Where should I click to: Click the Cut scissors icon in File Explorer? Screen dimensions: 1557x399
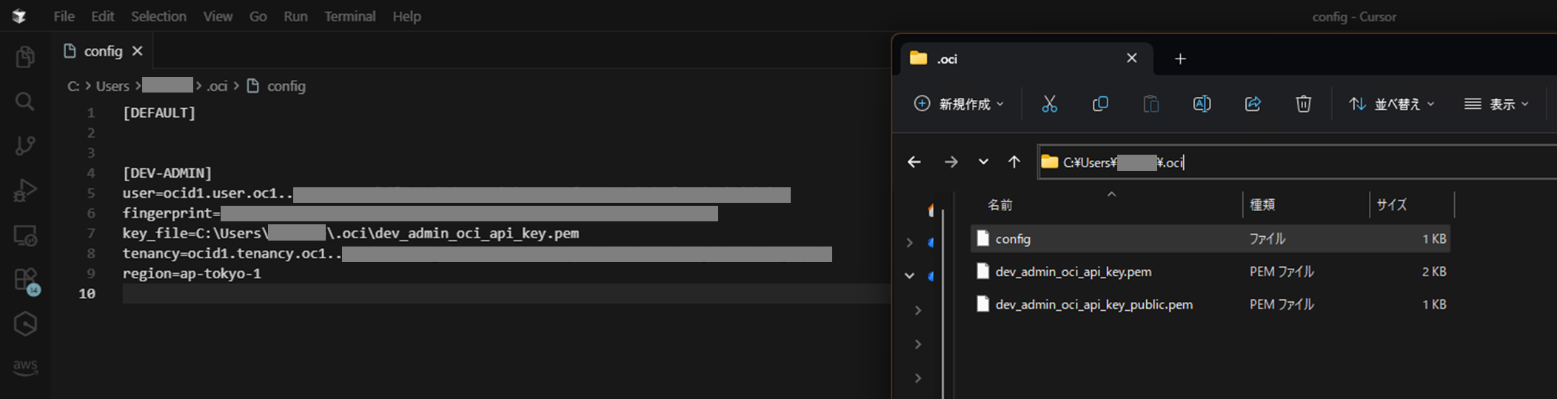1049,104
